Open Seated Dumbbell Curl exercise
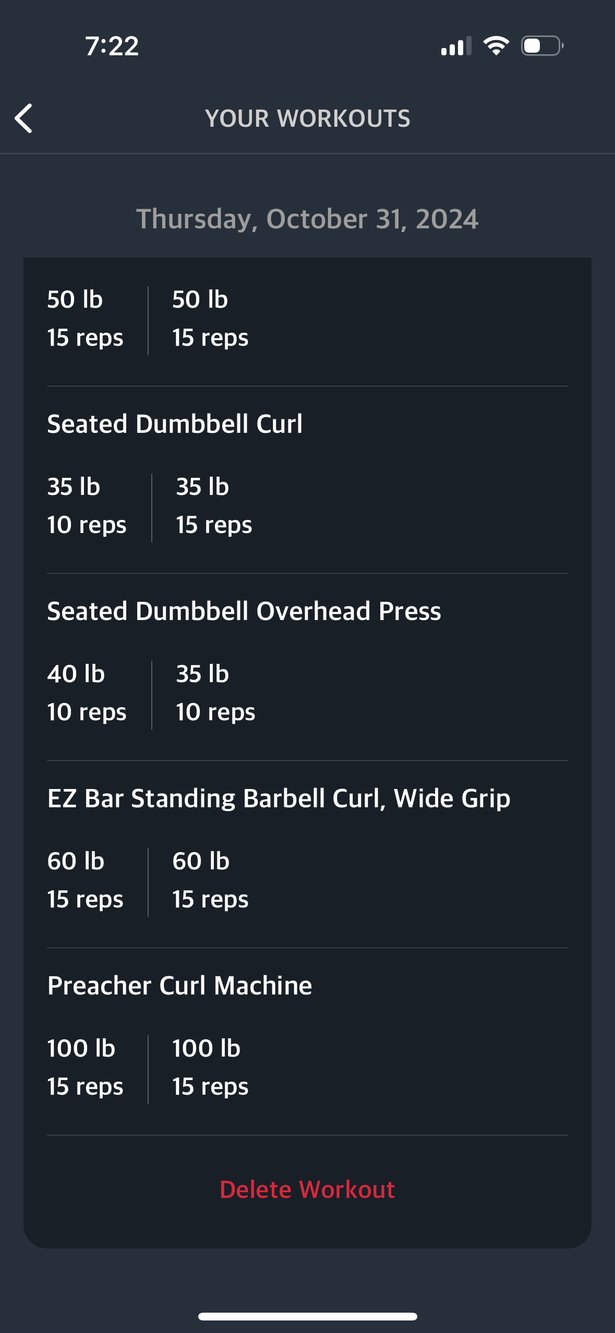This screenshot has width=615, height=1333. 175,423
